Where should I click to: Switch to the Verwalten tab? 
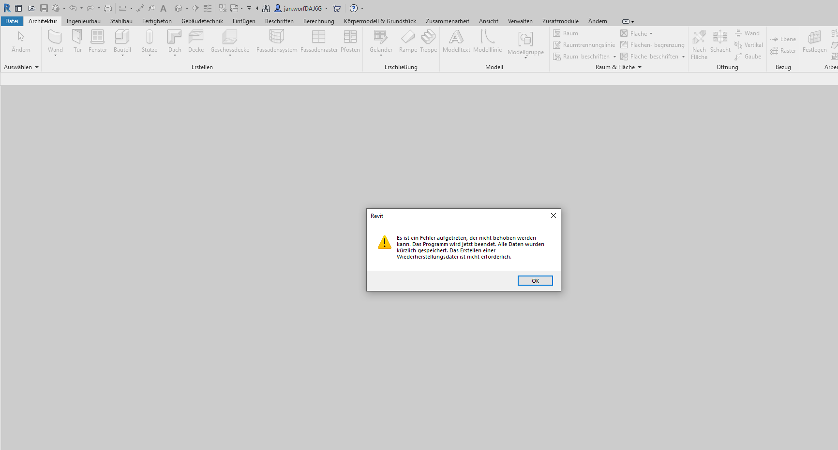(x=520, y=21)
